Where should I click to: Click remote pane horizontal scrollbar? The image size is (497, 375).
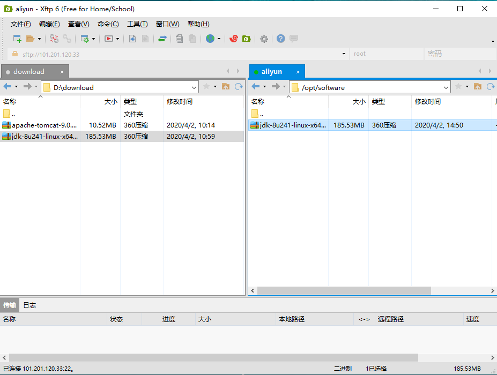pyautogui.click(x=344, y=290)
